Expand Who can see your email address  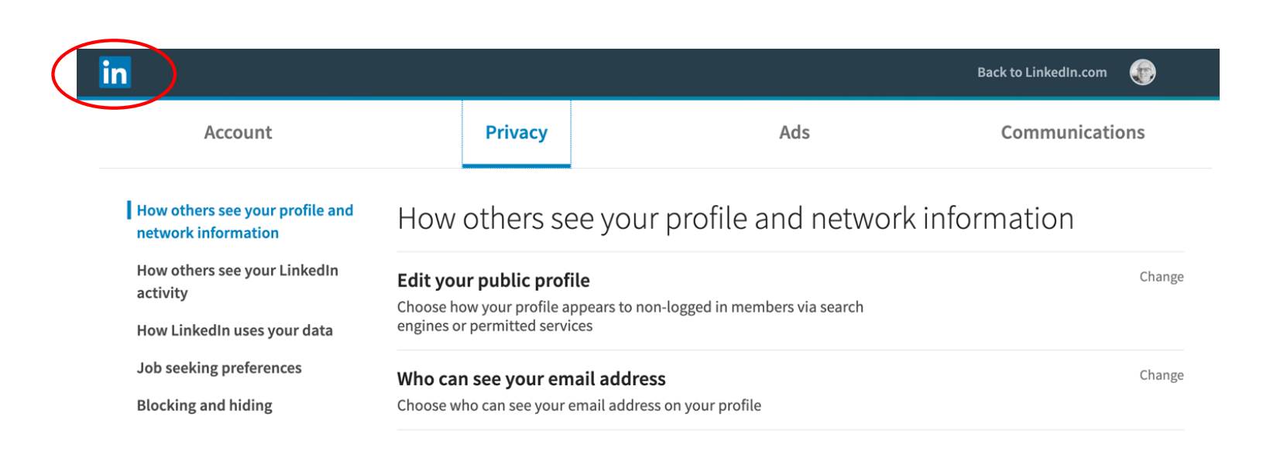click(x=531, y=379)
